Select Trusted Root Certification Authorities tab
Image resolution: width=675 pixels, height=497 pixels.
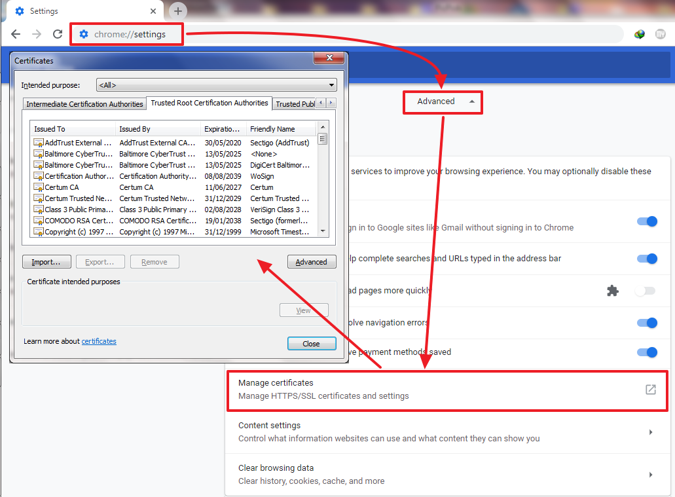(x=210, y=103)
